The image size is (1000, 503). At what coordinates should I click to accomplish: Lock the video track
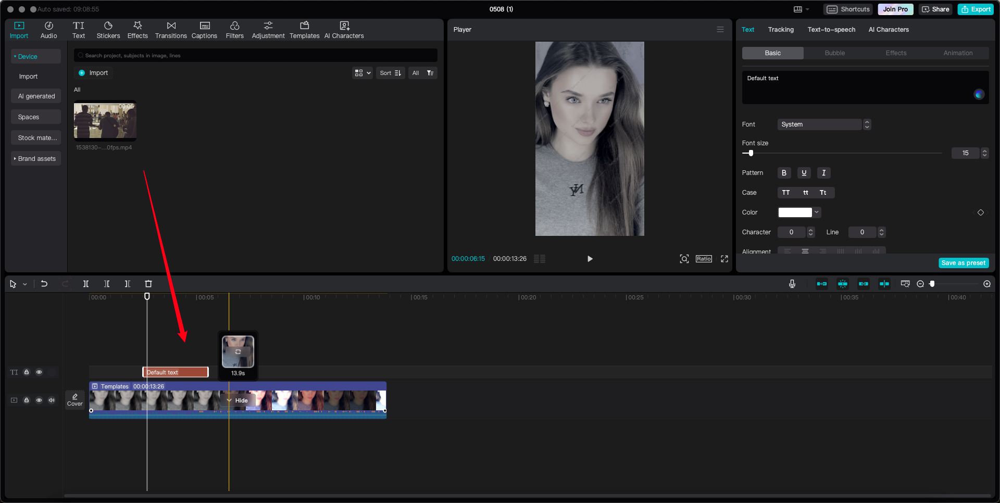click(27, 400)
